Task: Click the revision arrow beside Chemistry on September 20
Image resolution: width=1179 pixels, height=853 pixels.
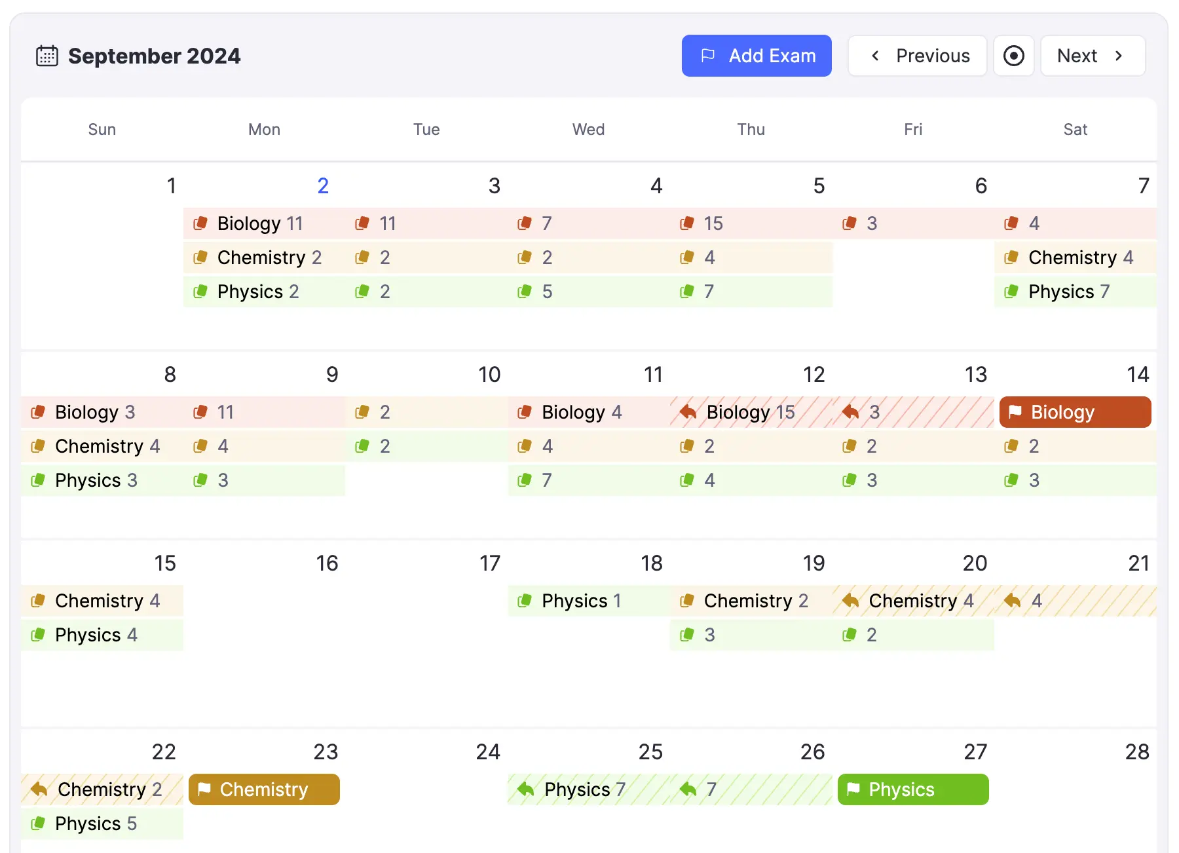Action: pos(850,601)
